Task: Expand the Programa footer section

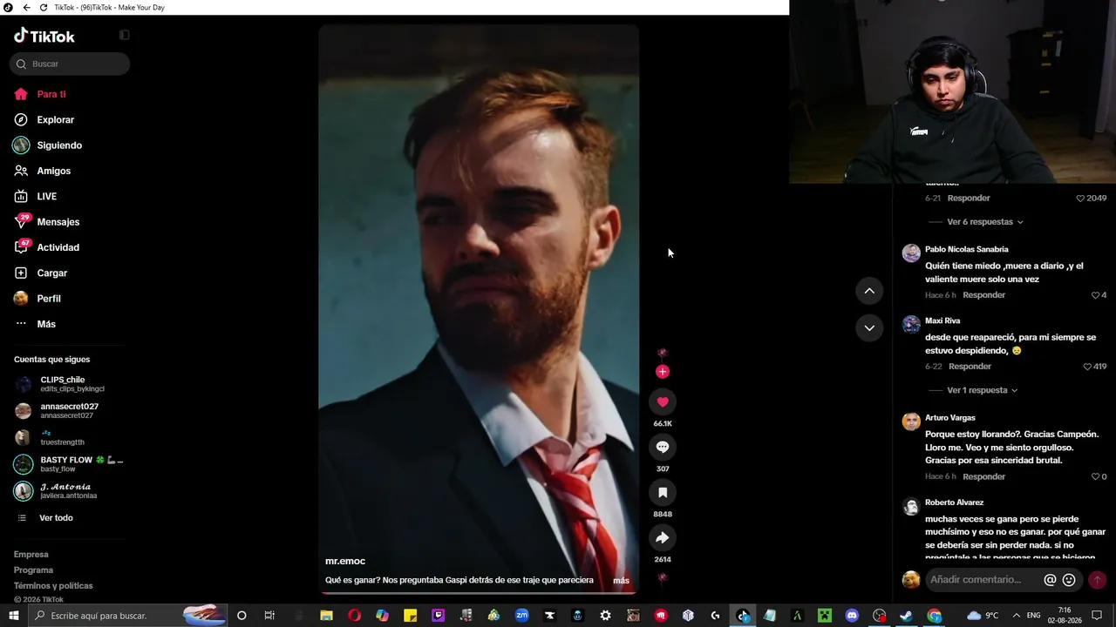Action: click(x=33, y=570)
